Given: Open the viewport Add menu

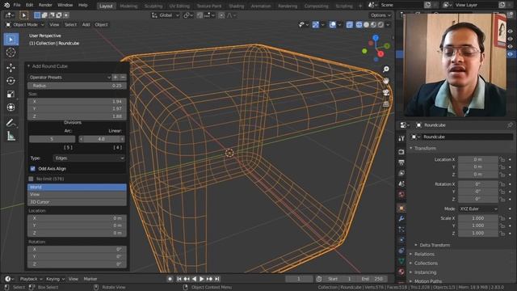Looking at the screenshot, I should click(x=86, y=25).
